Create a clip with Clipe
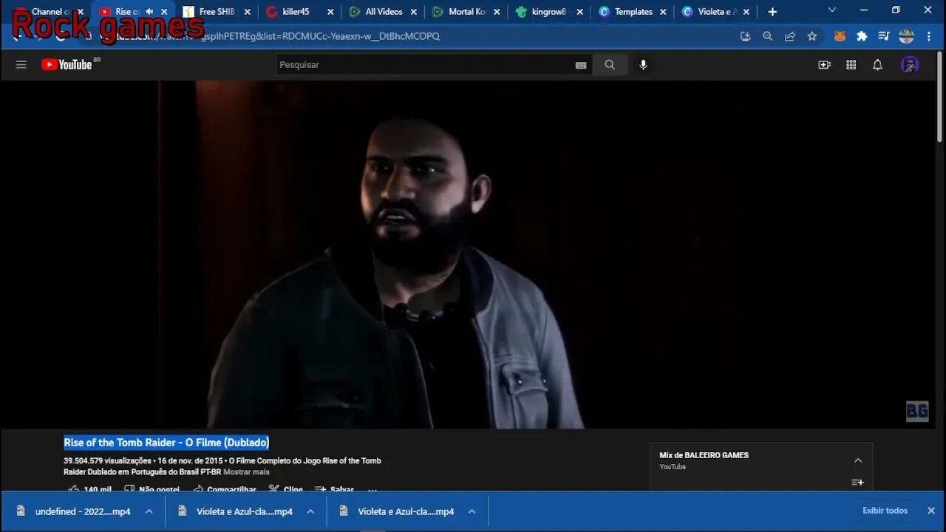Image resolution: width=946 pixels, height=532 pixels. pos(285,490)
